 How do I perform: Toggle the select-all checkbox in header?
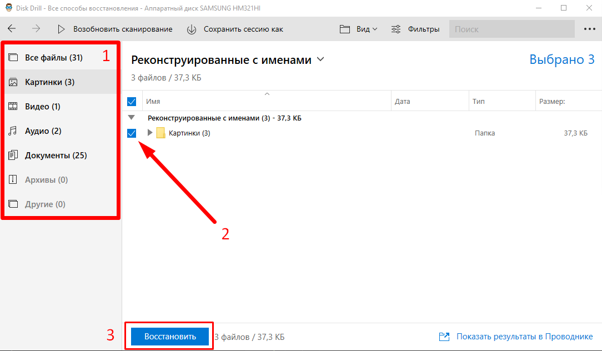coord(132,102)
